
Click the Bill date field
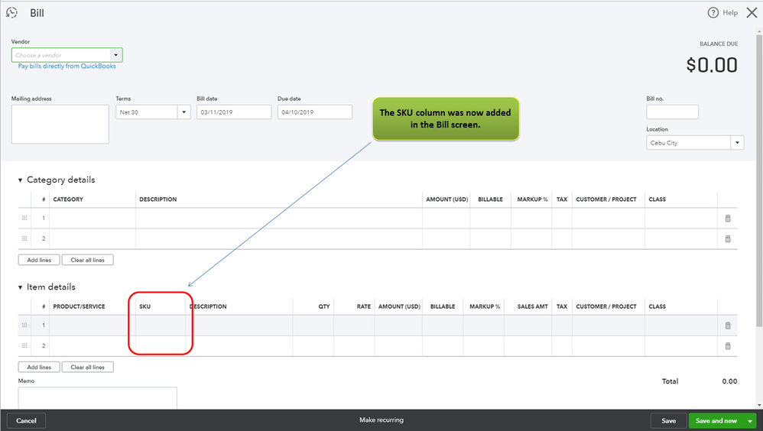234,112
